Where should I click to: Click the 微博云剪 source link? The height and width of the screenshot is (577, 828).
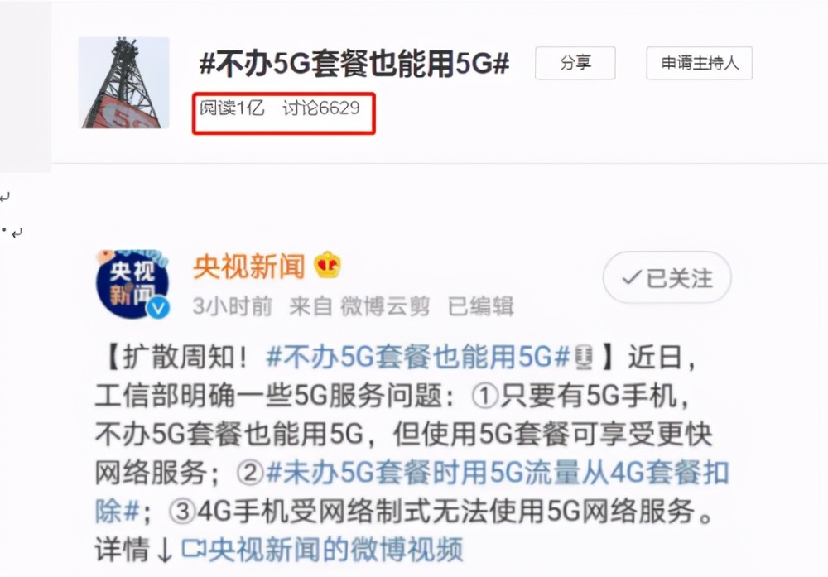(x=385, y=306)
